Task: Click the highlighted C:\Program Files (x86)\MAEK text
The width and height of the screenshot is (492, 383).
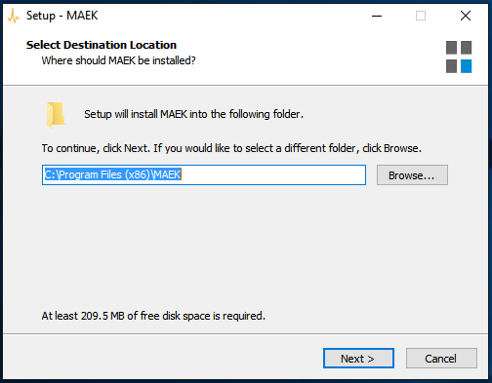Action: pyautogui.click(x=112, y=174)
